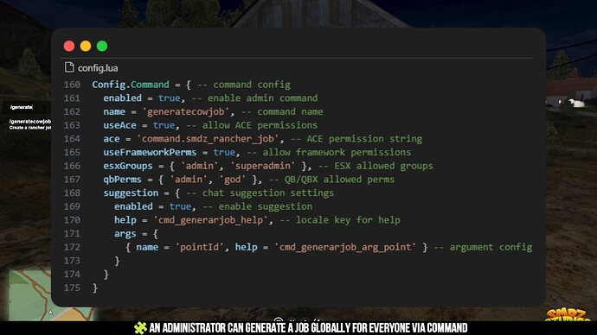Click the 'god' string on line 167

[x=232, y=180]
